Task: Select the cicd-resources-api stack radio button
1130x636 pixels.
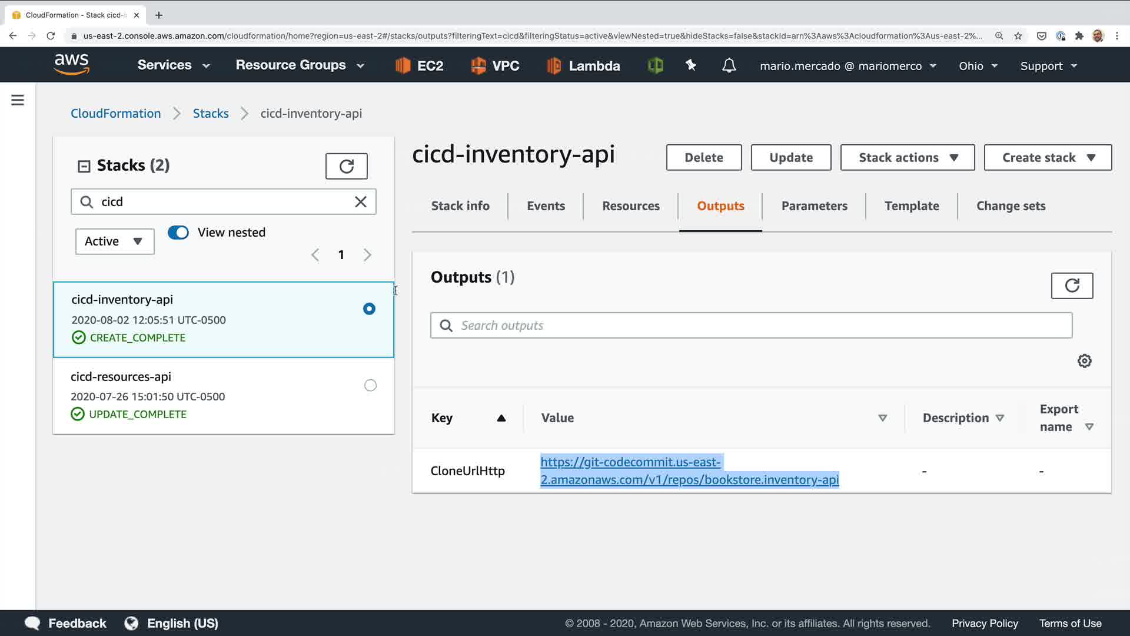Action: tap(370, 385)
